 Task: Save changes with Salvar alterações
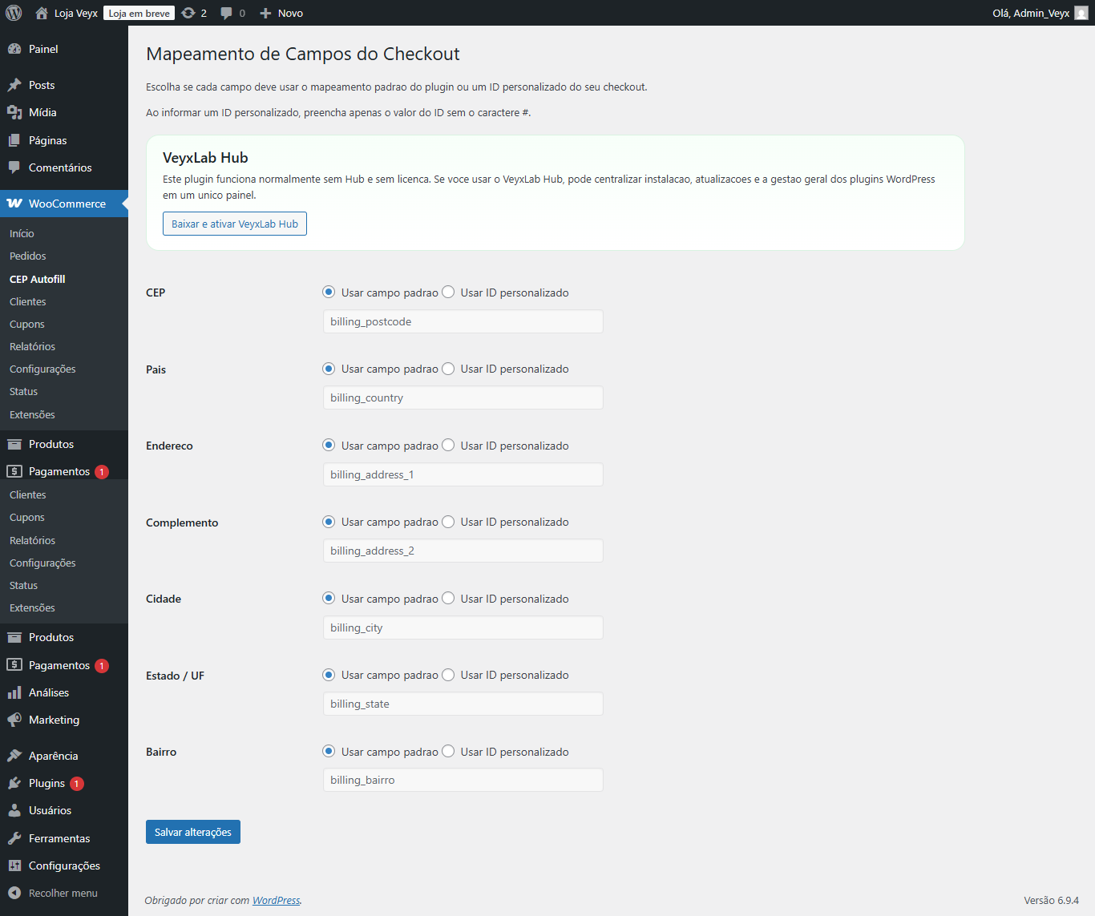(x=192, y=832)
